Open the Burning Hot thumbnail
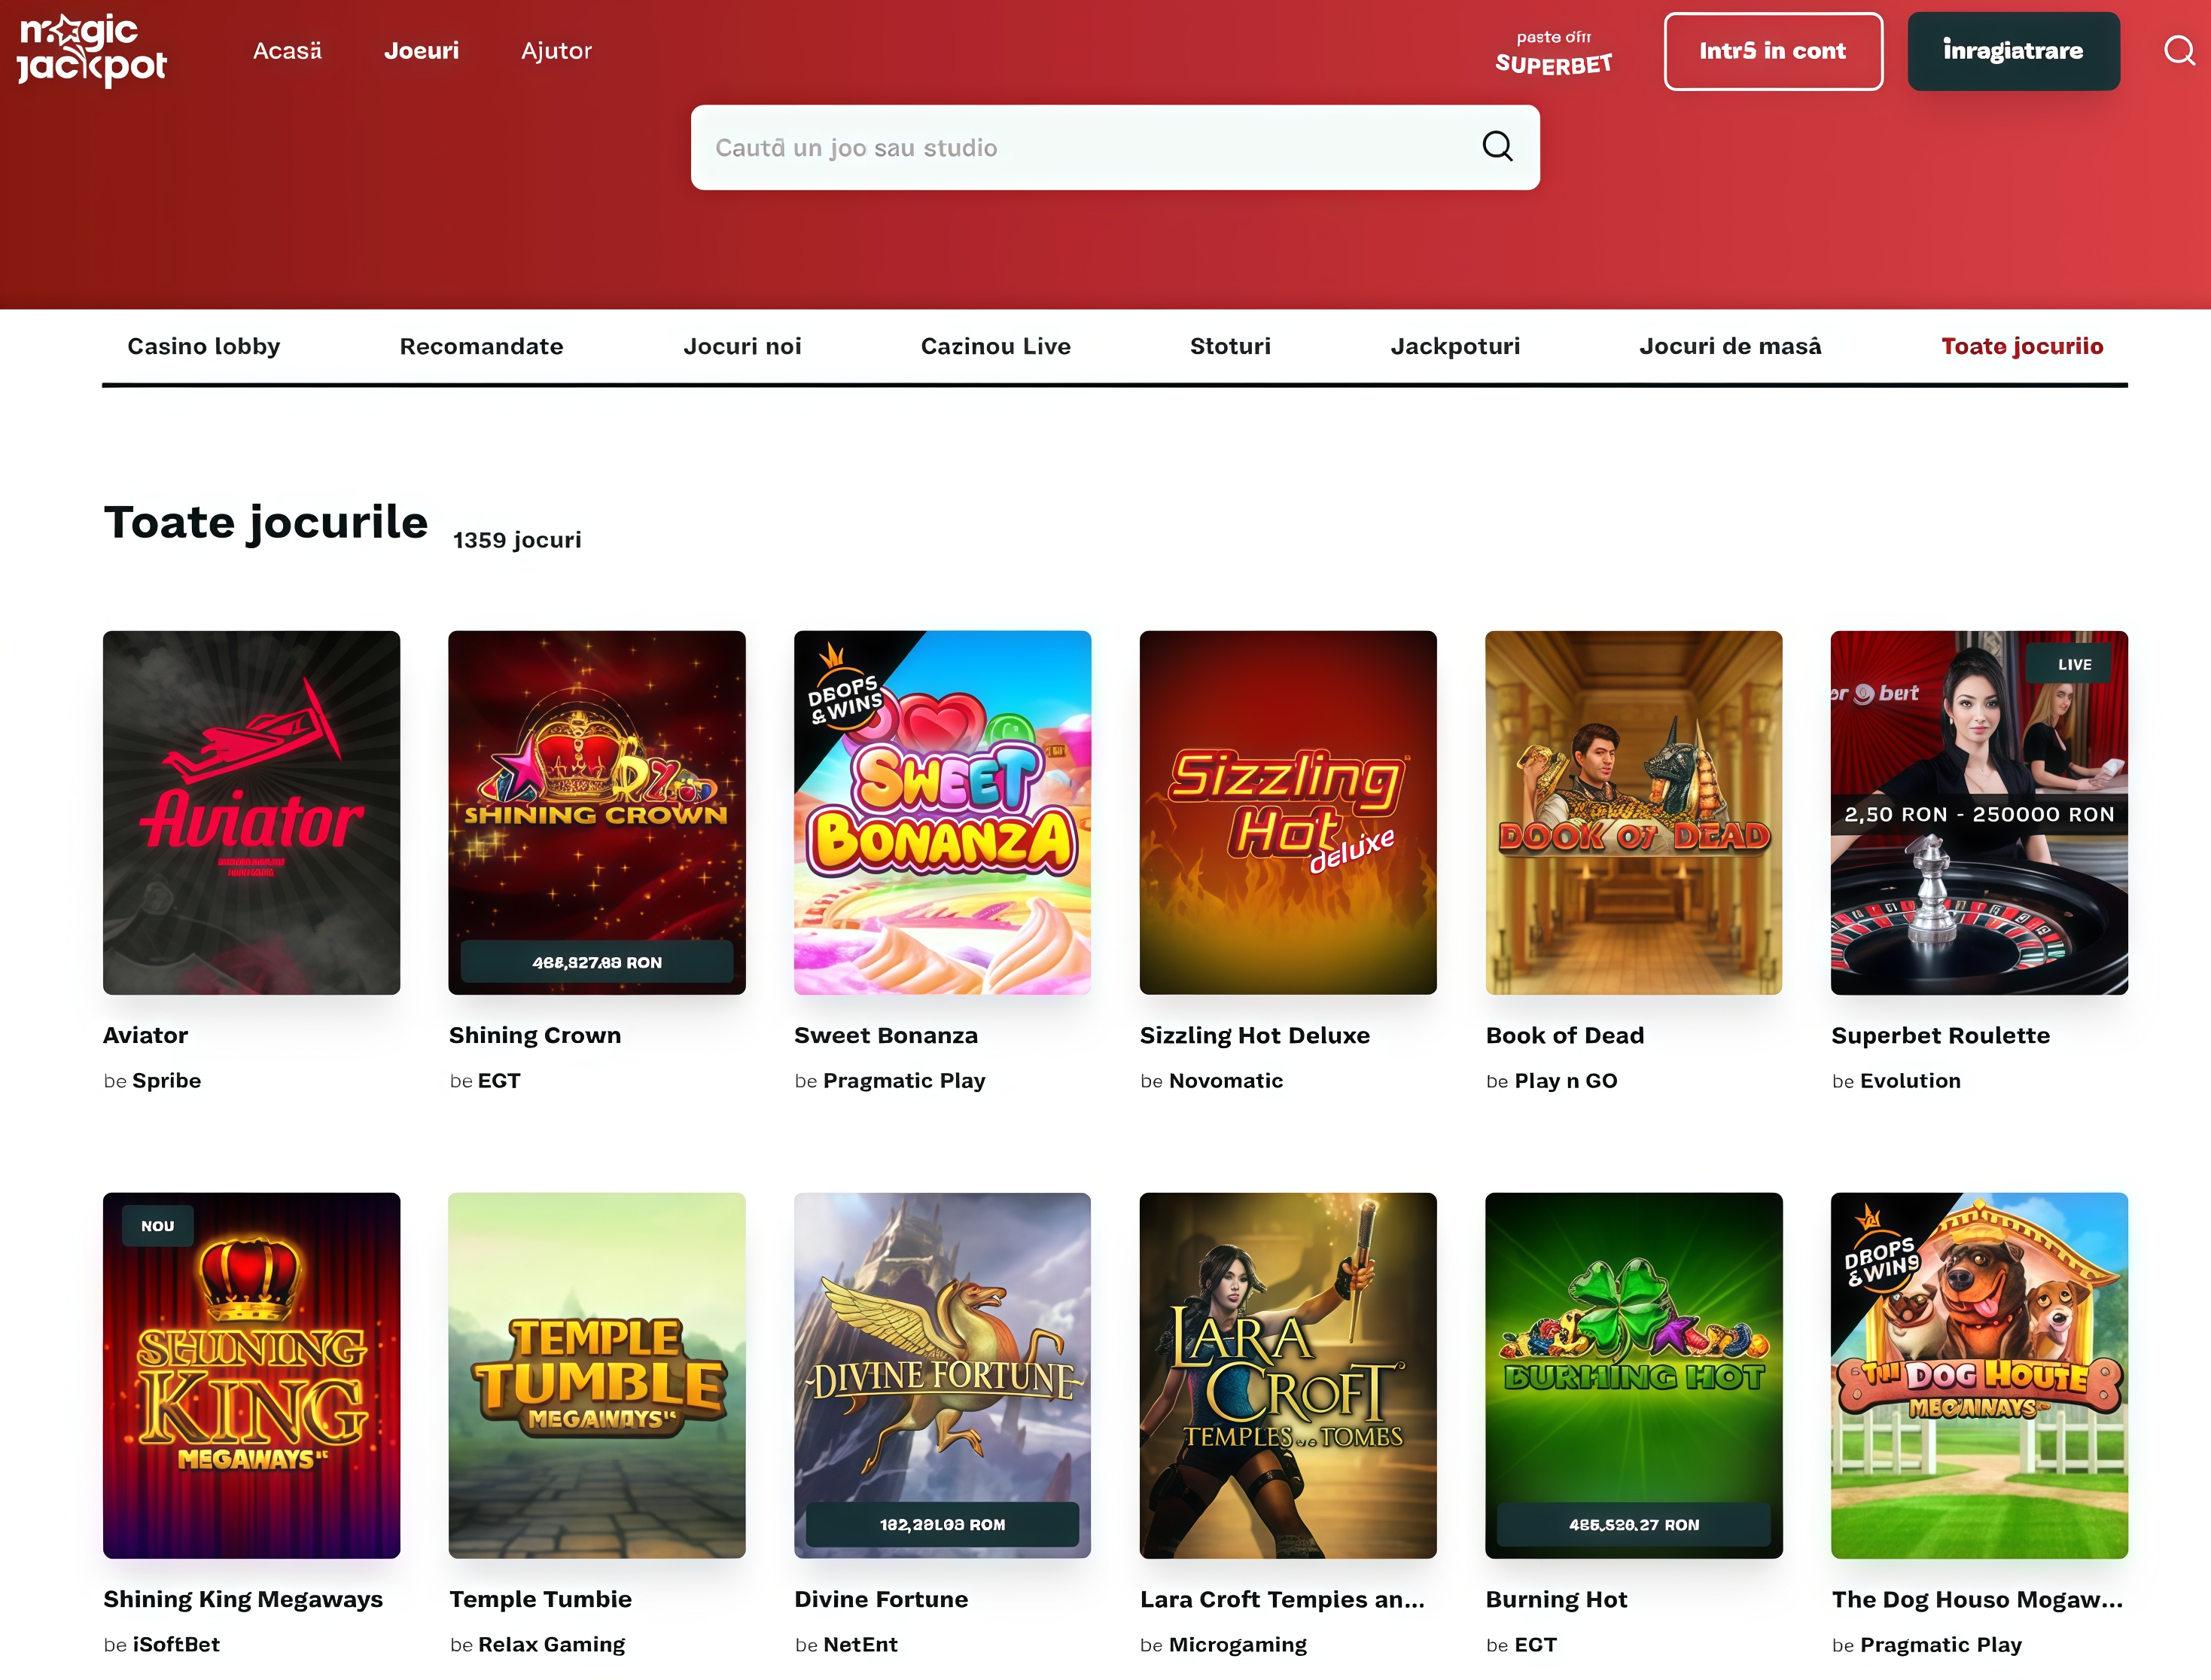 click(1634, 1375)
